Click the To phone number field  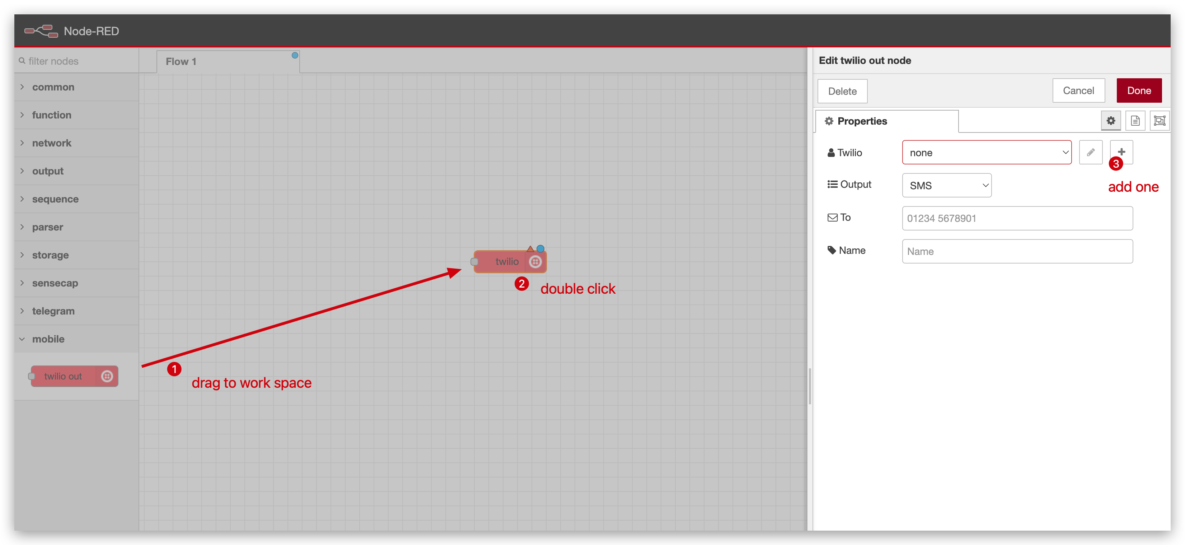pyautogui.click(x=1017, y=218)
